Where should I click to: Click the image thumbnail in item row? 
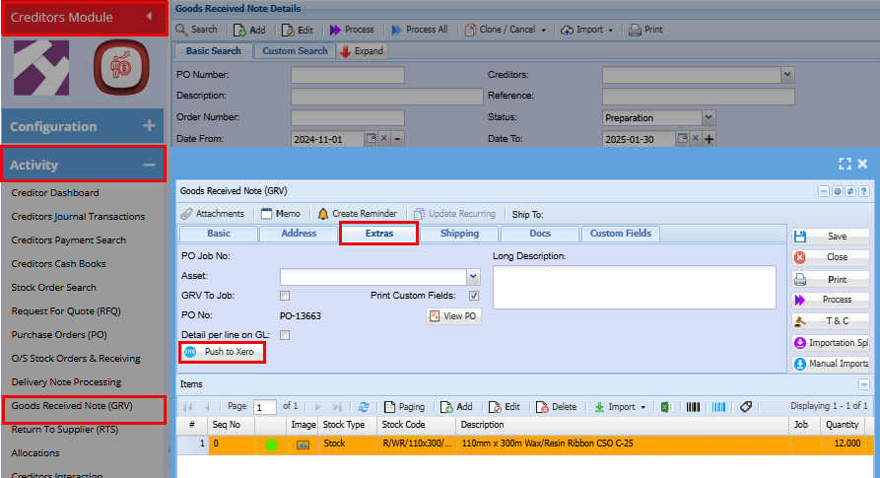click(x=303, y=444)
